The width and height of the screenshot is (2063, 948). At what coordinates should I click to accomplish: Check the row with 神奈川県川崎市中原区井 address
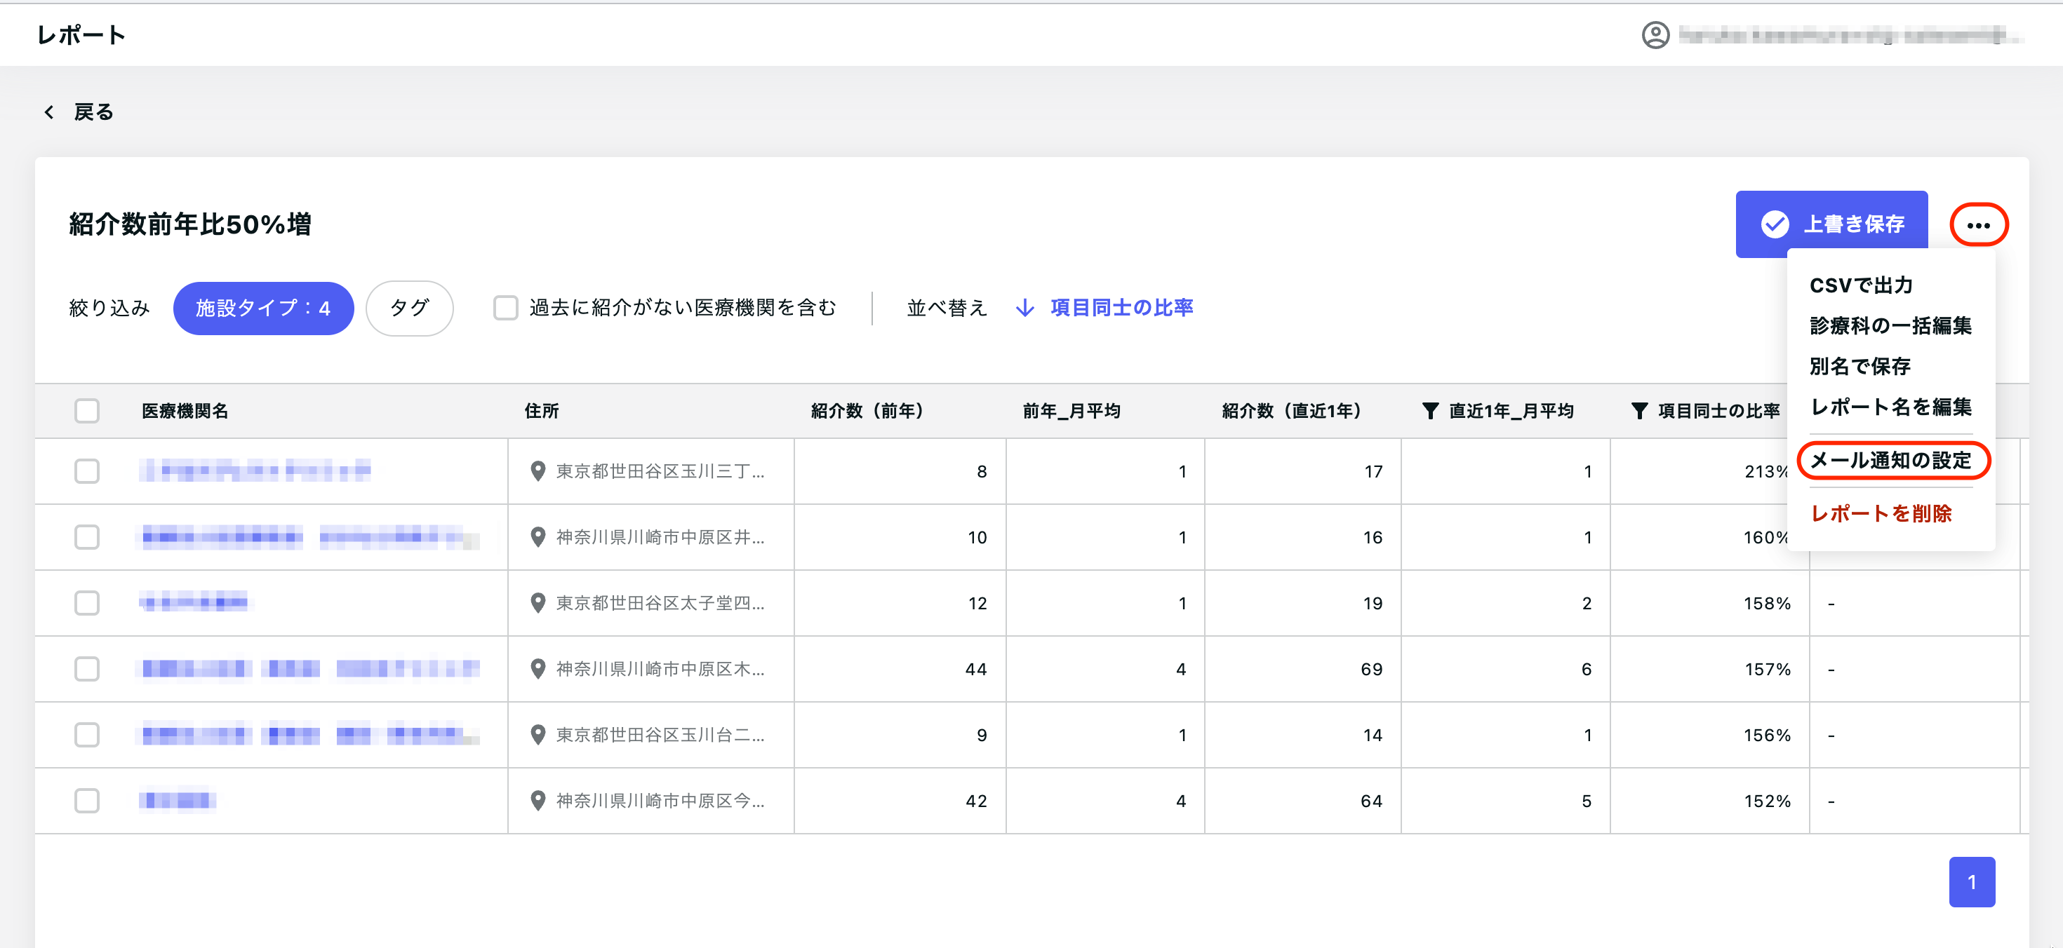(86, 537)
